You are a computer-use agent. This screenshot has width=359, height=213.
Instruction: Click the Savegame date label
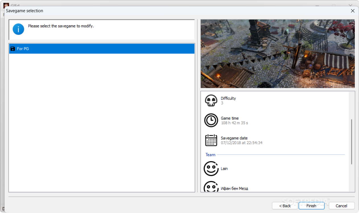coord(234,138)
